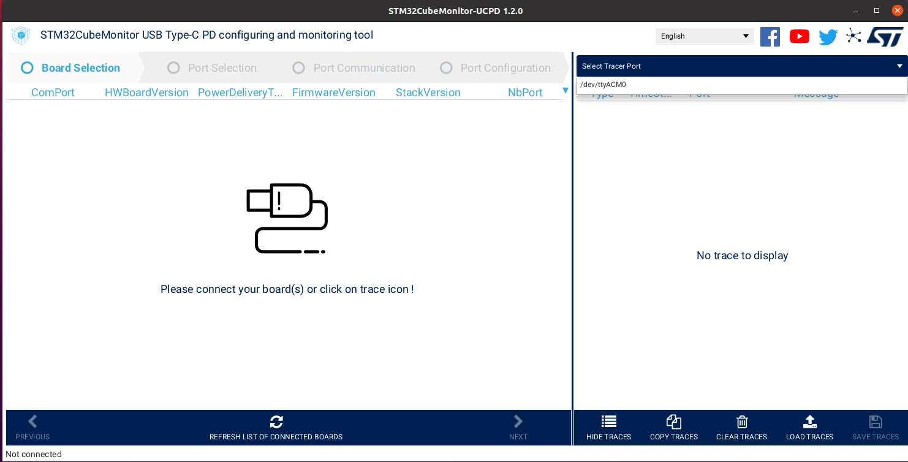This screenshot has width=908, height=462.
Task: Click Refresh List of Connected Boards
Action: [x=276, y=428]
